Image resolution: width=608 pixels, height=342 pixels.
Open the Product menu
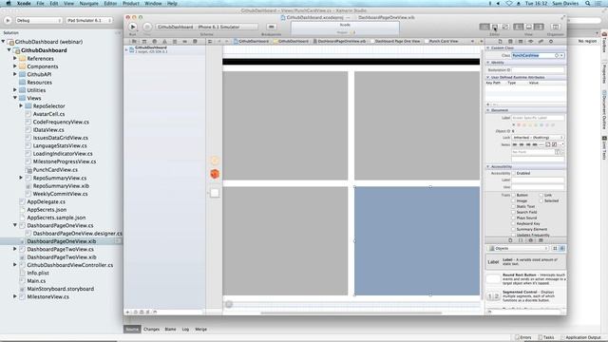131,3
